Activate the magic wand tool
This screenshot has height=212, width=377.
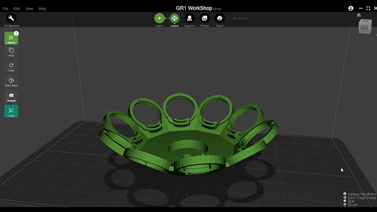click(x=11, y=111)
